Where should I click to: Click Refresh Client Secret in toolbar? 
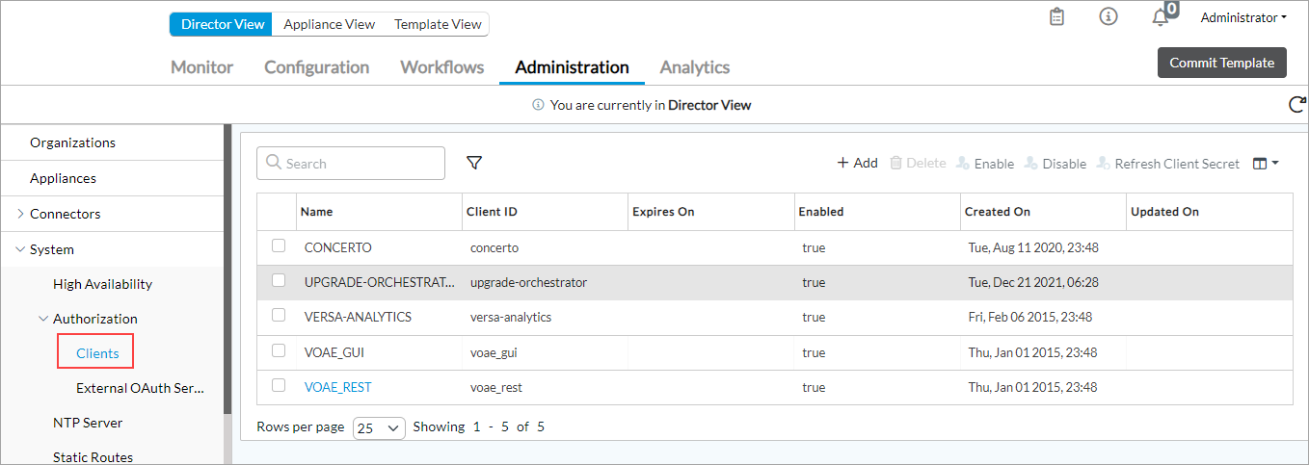coord(1168,164)
